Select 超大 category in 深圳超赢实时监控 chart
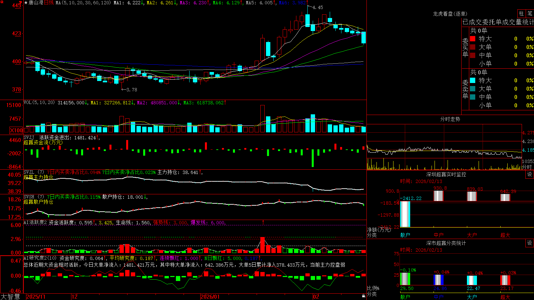The image size is (534, 300). (505, 235)
